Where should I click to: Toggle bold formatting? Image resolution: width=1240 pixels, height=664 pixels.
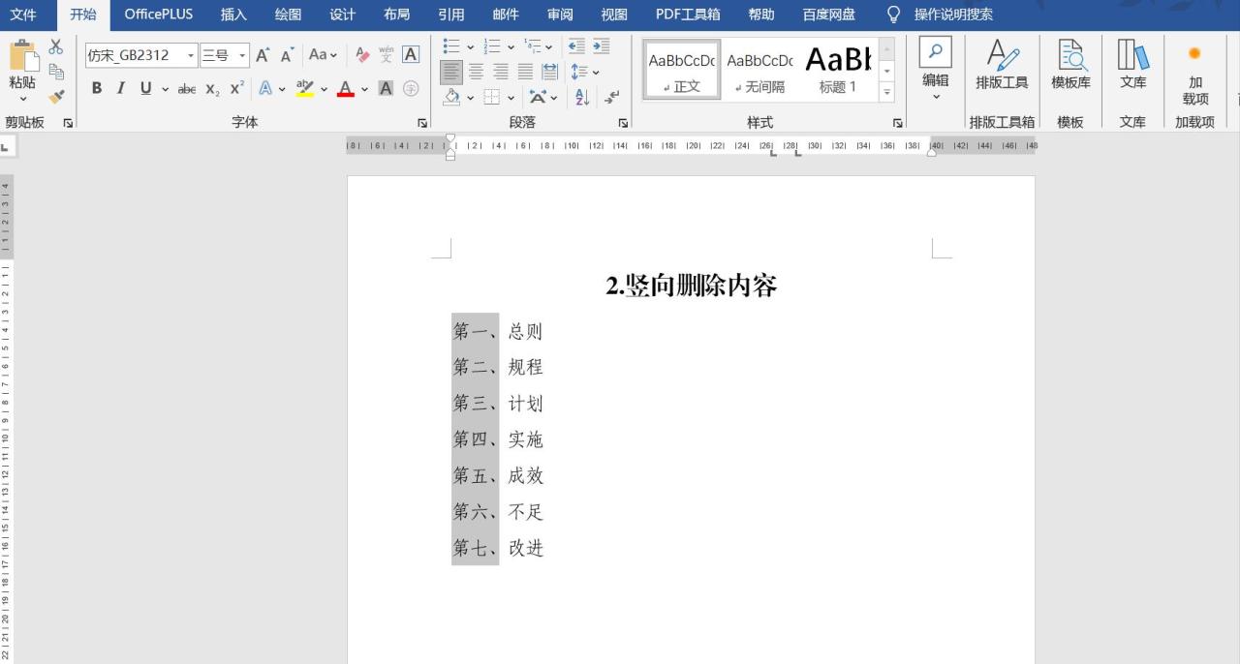pyautogui.click(x=97, y=89)
